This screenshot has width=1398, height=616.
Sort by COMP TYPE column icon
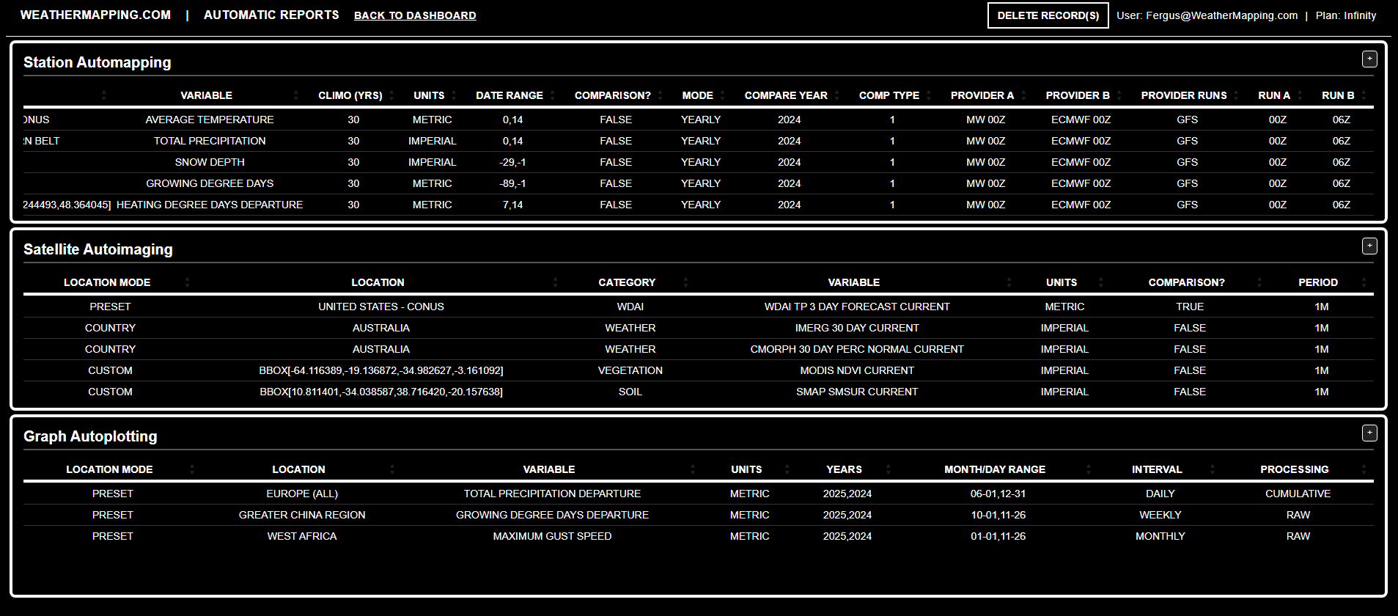(x=929, y=95)
